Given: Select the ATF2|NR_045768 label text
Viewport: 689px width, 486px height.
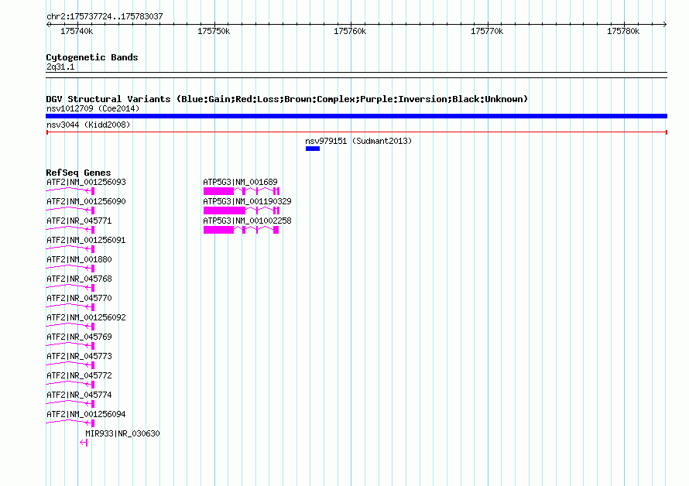Looking at the screenshot, I should click(x=79, y=279).
